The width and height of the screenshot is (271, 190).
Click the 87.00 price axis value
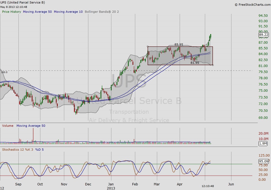pyautogui.click(x=263, y=43)
